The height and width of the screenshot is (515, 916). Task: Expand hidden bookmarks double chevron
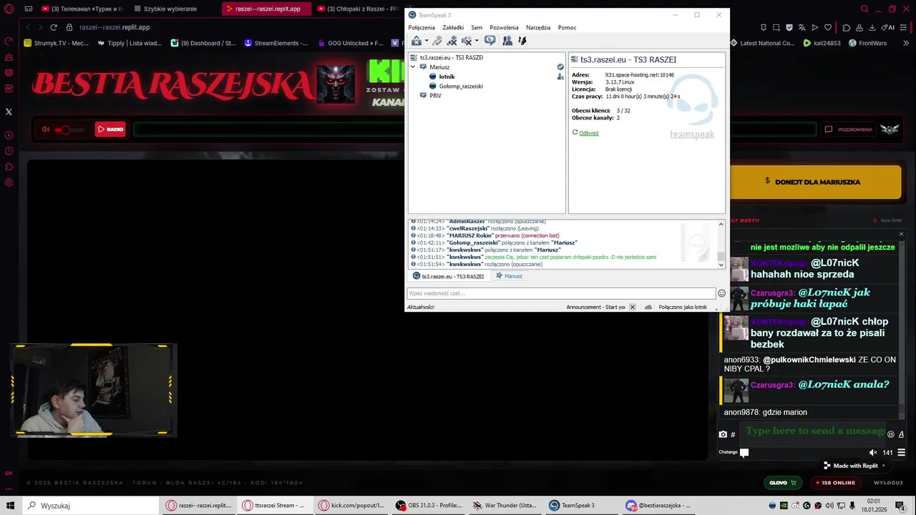905,43
